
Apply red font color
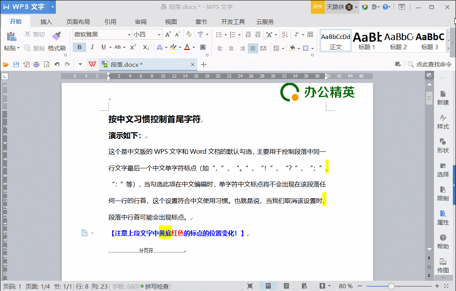(187, 47)
